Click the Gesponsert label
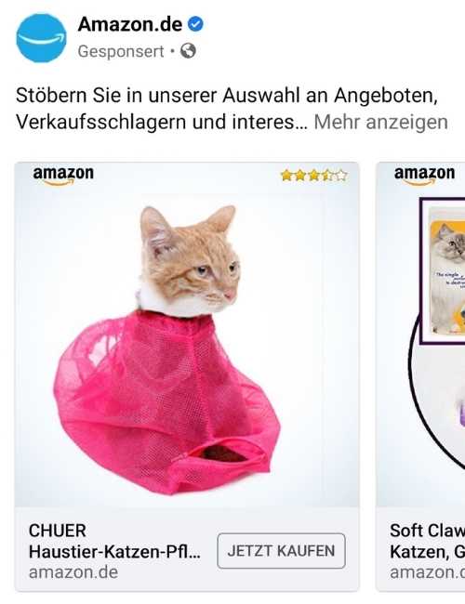Viewport: 465px width, 604px height. pos(121,51)
